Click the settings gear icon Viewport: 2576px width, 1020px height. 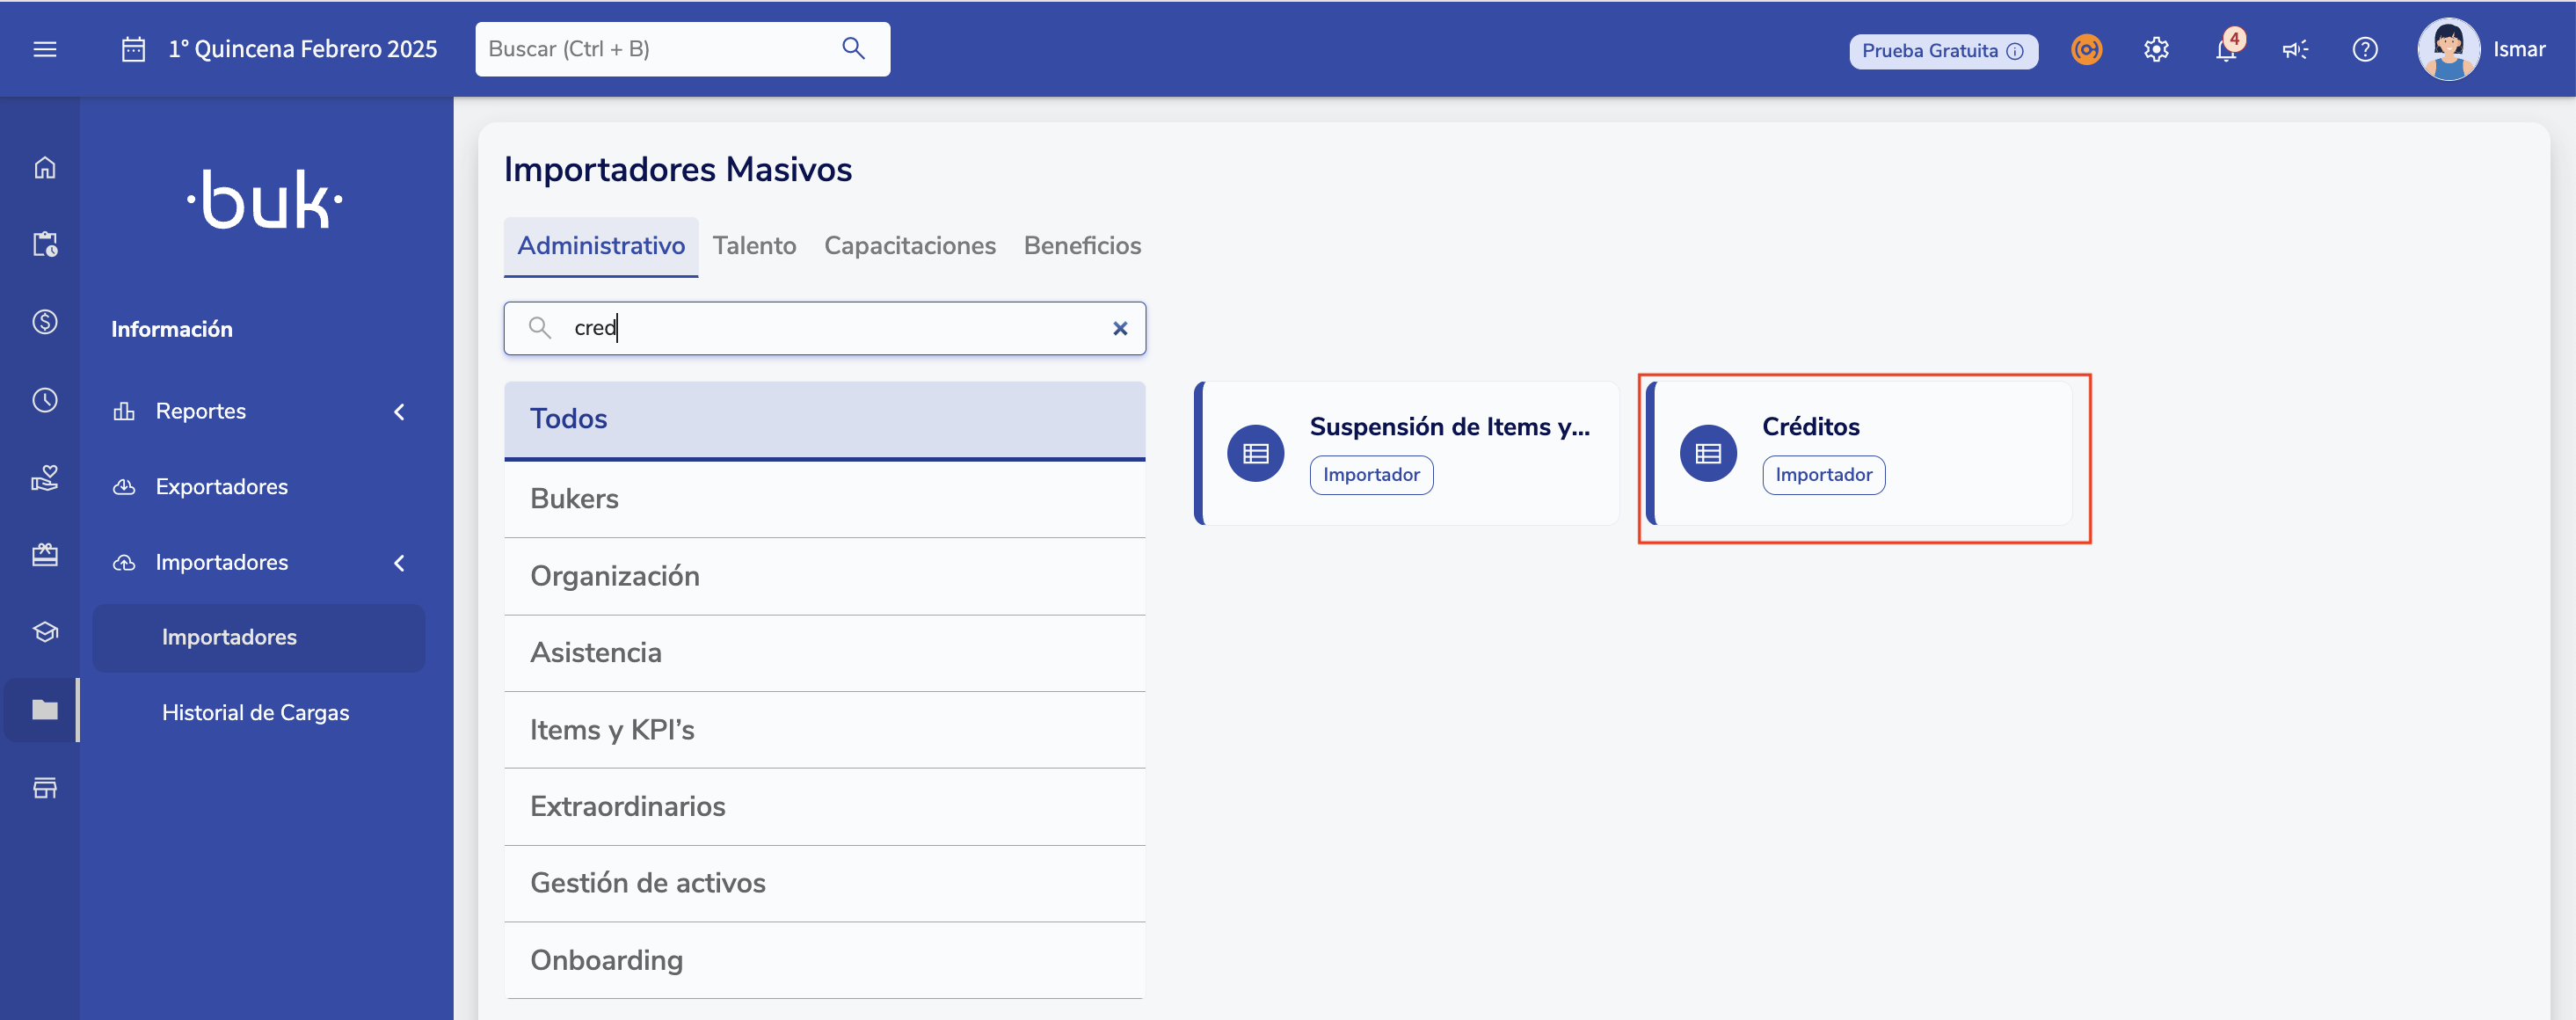(2156, 49)
